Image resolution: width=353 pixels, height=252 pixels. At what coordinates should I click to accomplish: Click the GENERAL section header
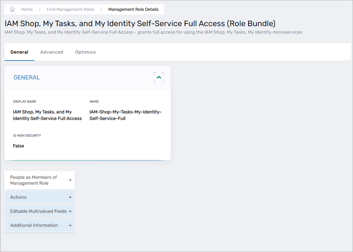coord(27,77)
